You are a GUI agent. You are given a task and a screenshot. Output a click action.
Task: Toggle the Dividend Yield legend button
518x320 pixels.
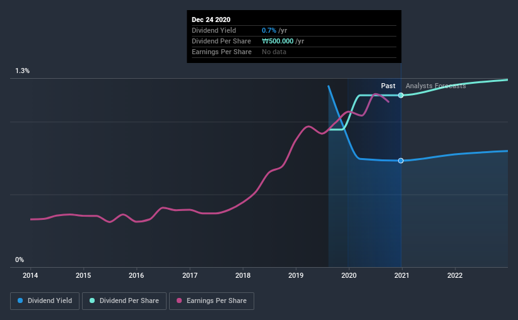point(45,301)
